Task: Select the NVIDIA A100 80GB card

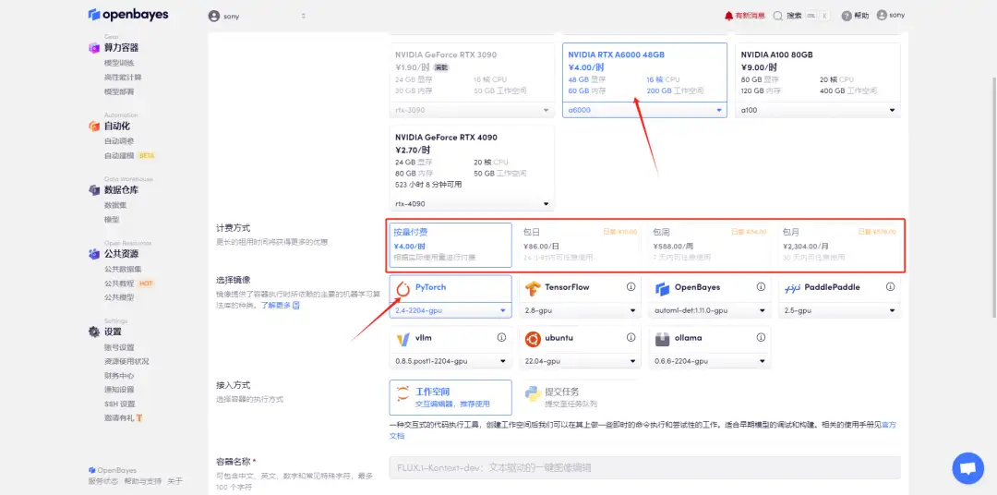Action: 818,80
